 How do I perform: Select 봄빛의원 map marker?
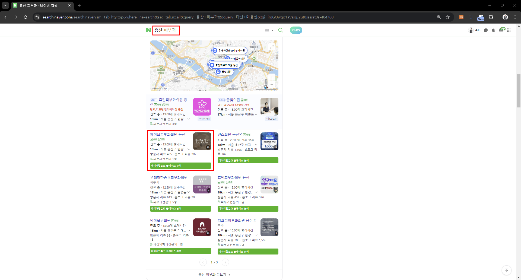pyautogui.click(x=224, y=72)
